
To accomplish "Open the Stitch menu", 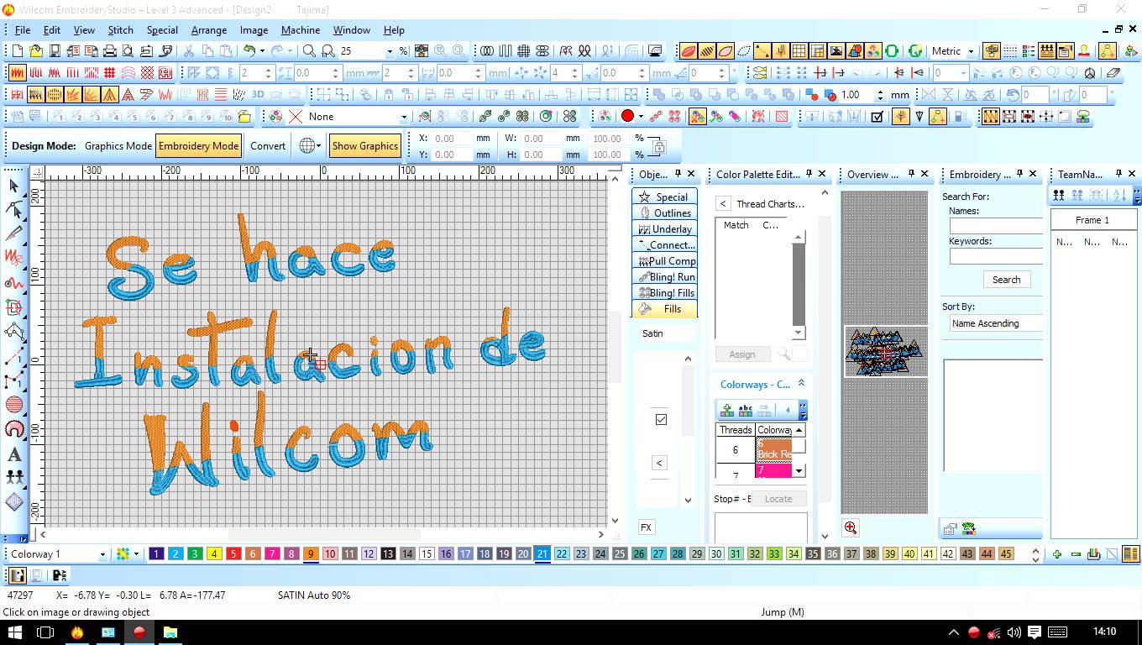I will point(120,30).
